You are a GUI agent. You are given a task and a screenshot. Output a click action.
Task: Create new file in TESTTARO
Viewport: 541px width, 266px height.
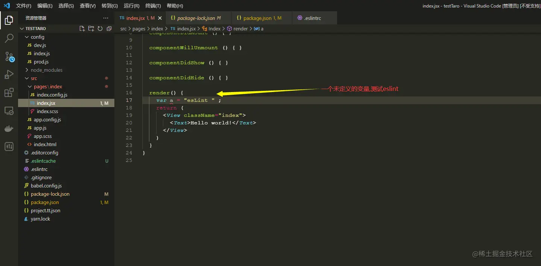coord(82,29)
